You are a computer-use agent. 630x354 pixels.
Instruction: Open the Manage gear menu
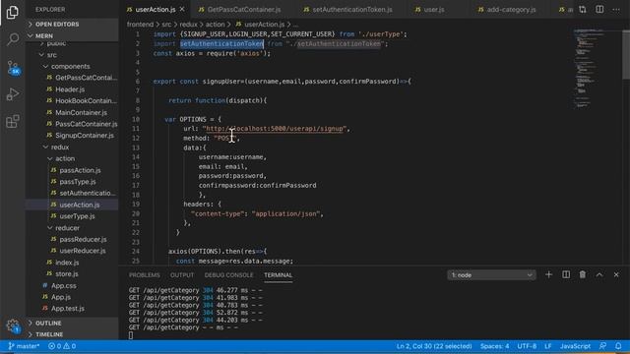pos(13,325)
